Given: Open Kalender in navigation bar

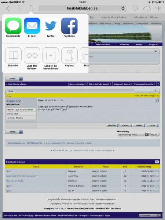Looking at the screenshot, I should 124,44.
